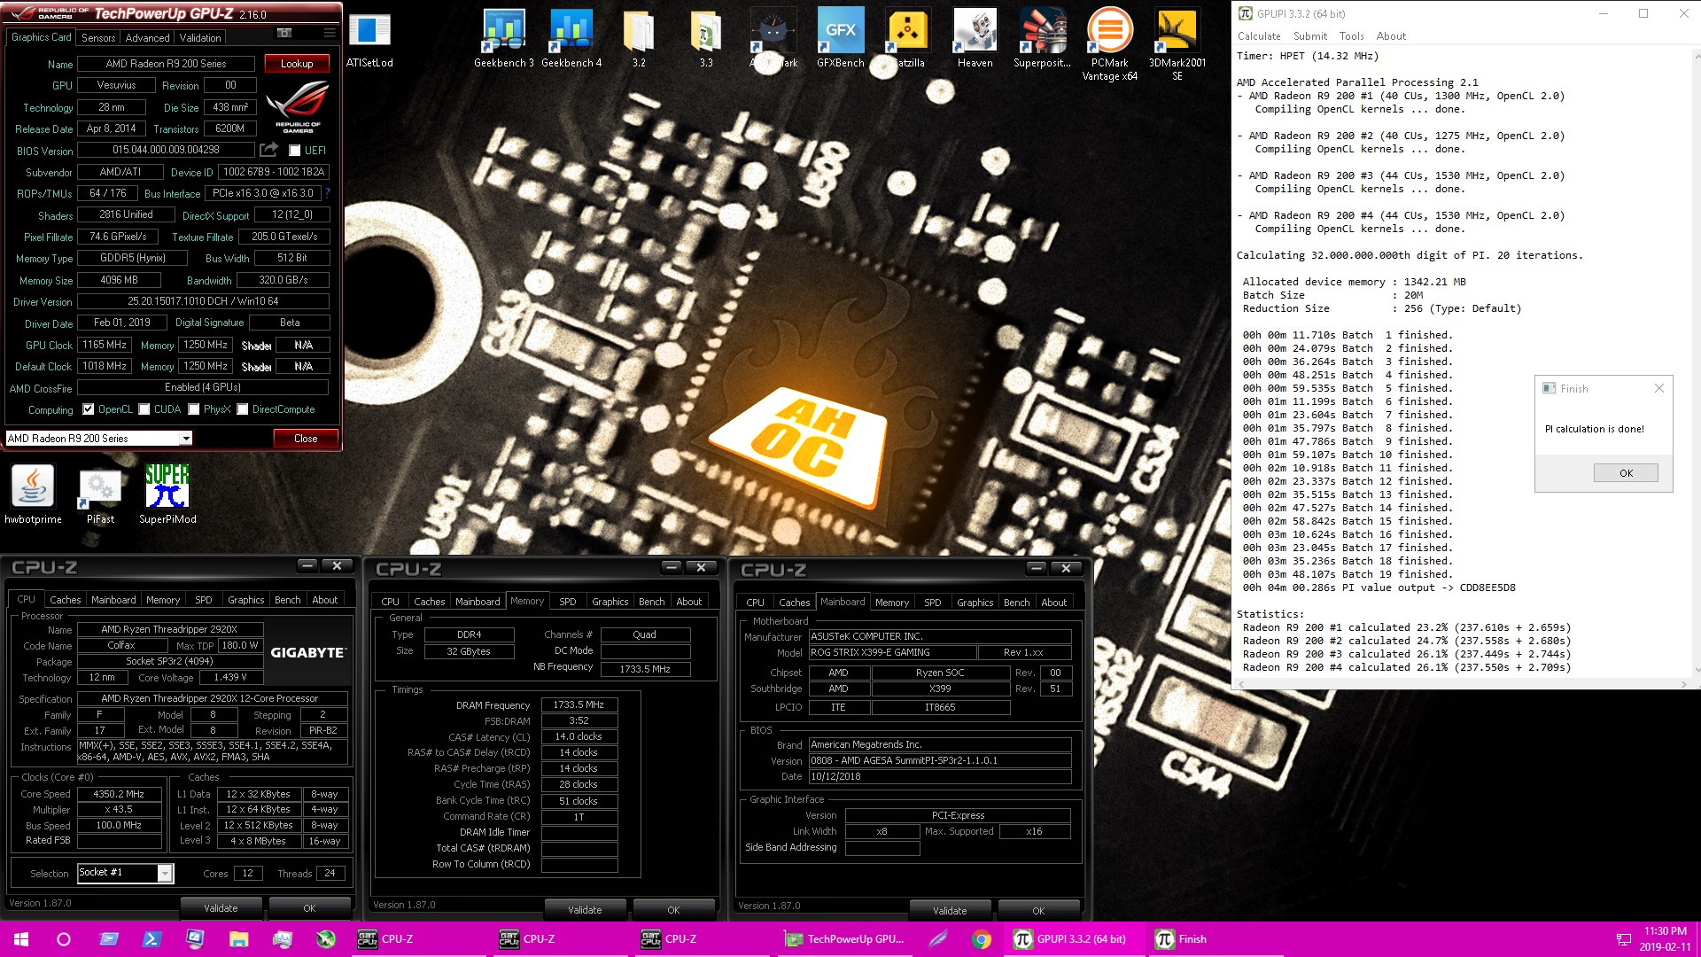Expand GPU selection dropdown in GPU-Z

[185, 439]
